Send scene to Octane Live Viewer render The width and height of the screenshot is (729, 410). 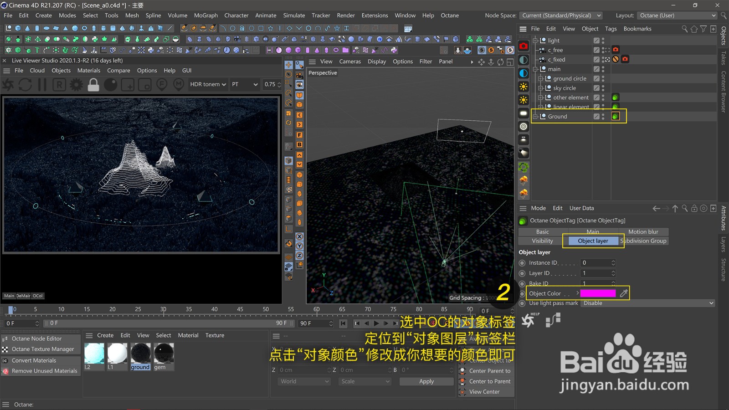coord(8,84)
